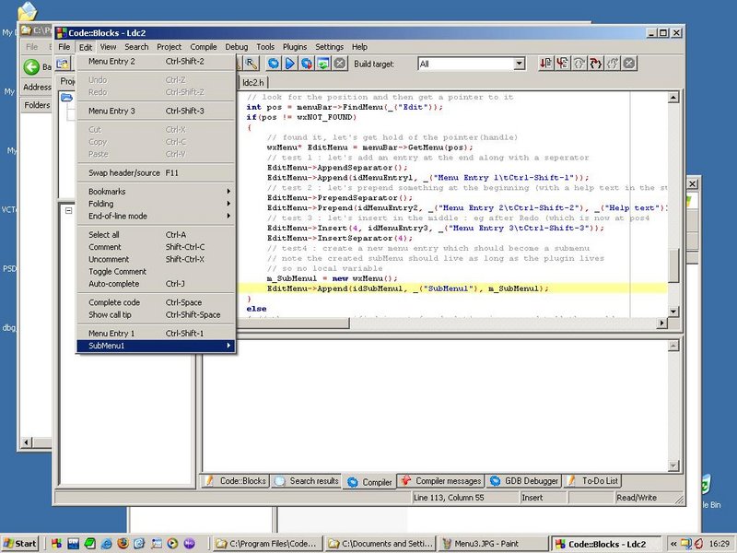Switch to the GDB Debugger tab

(524, 480)
